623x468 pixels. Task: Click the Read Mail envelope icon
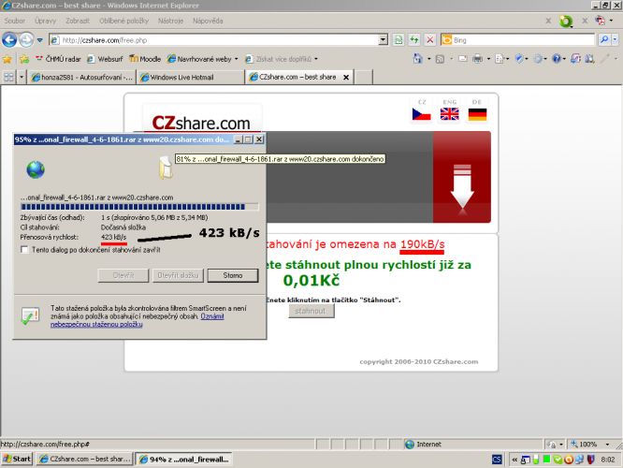click(462, 59)
